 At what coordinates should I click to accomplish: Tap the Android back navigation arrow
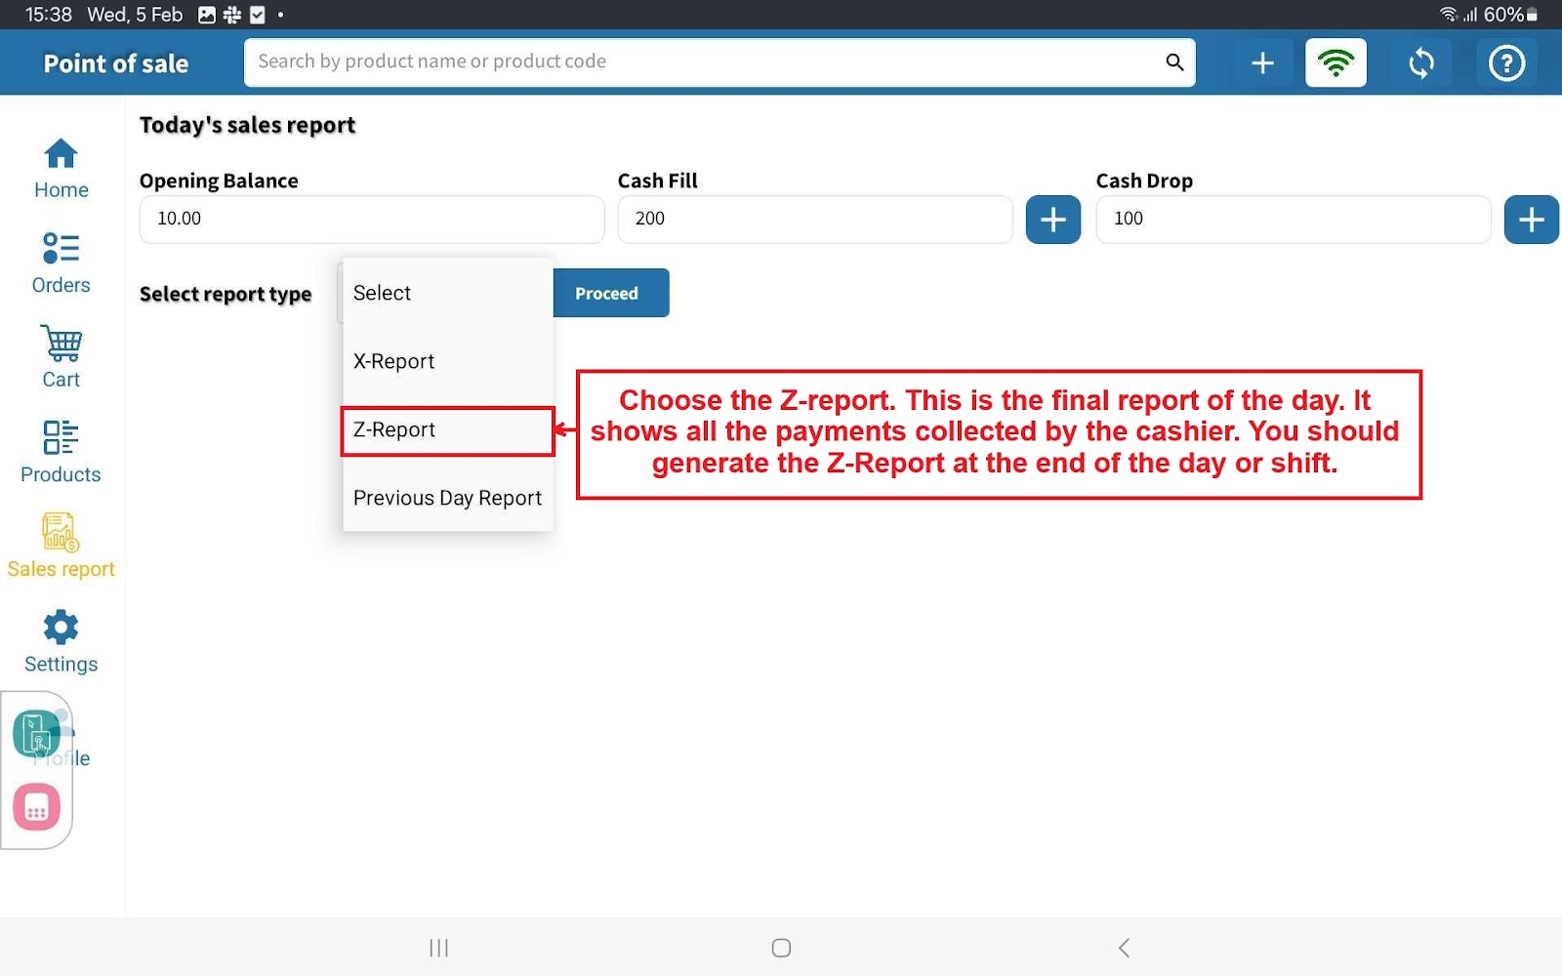1124,948
